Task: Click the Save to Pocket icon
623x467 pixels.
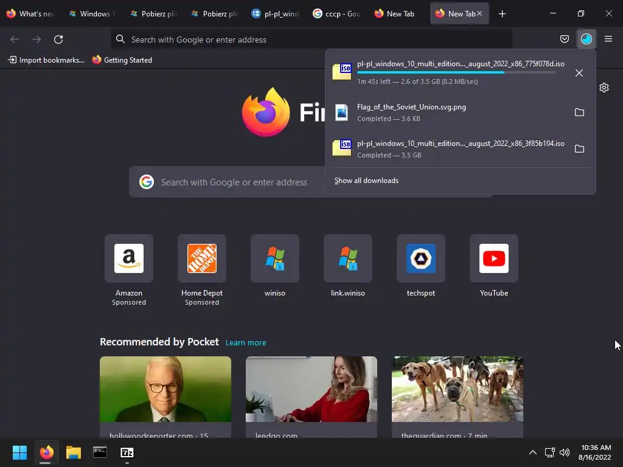Action: [x=564, y=39]
